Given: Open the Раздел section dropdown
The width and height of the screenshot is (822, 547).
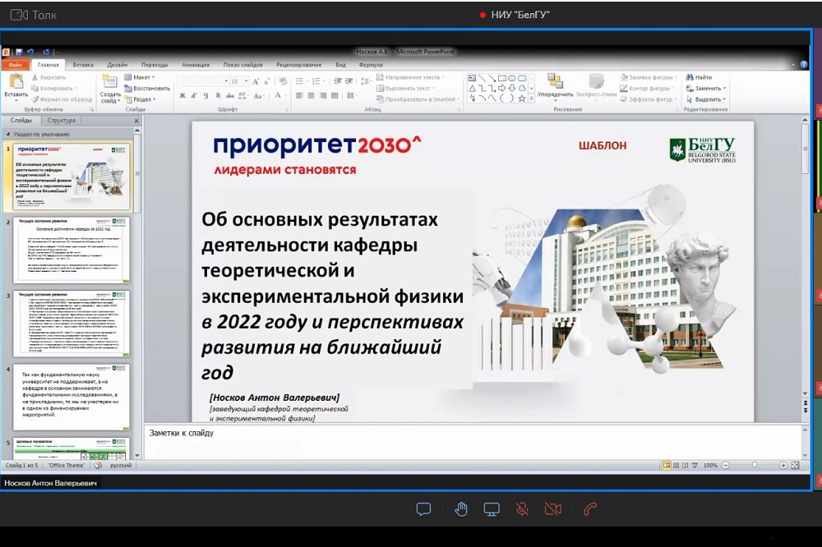Looking at the screenshot, I should [x=141, y=99].
